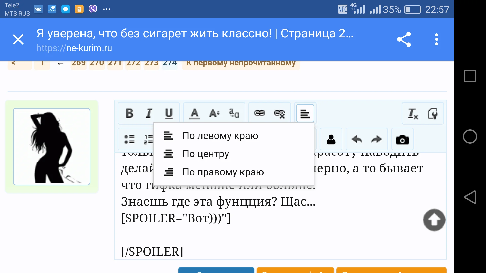Remove the existing link

pos(279,113)
